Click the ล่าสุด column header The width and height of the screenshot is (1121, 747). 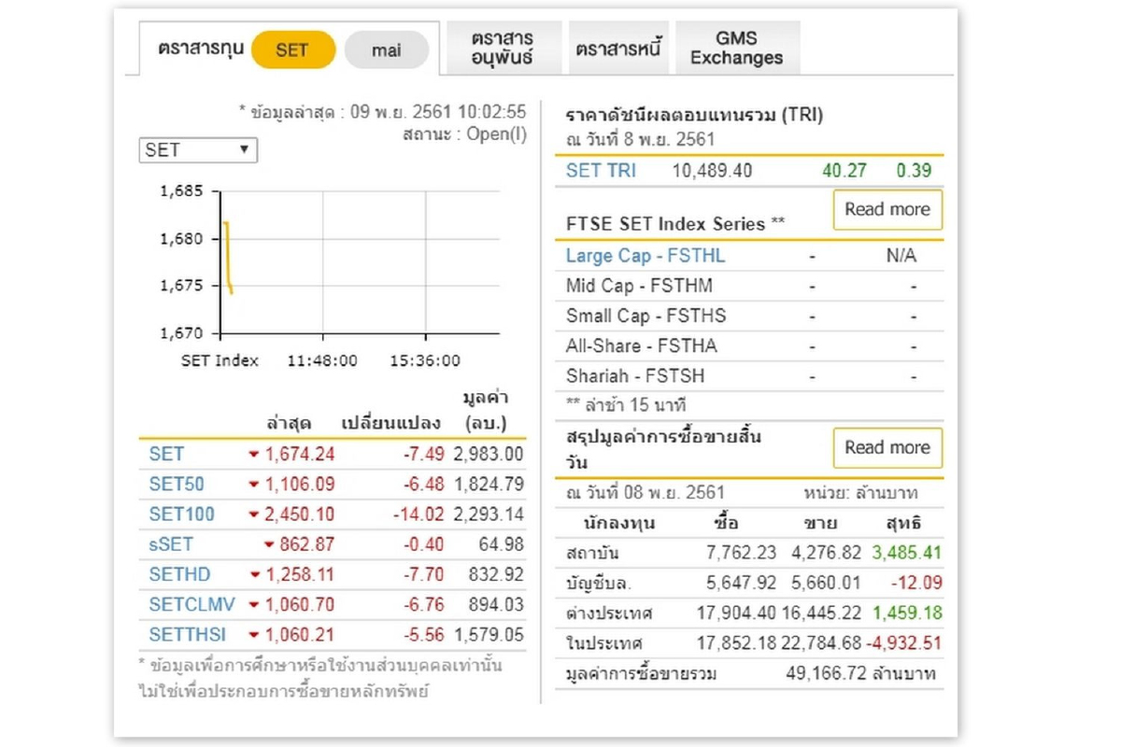289,423
